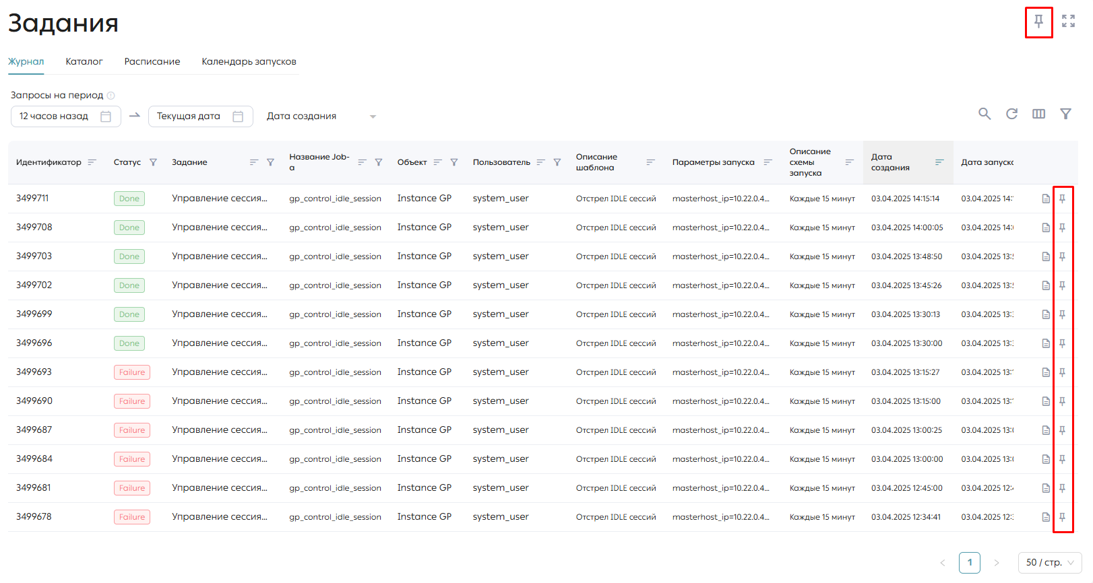The width and height of the screenshot is (1093, 583).
Task: Open log document for job 3499687
Action: [1046, 430]
